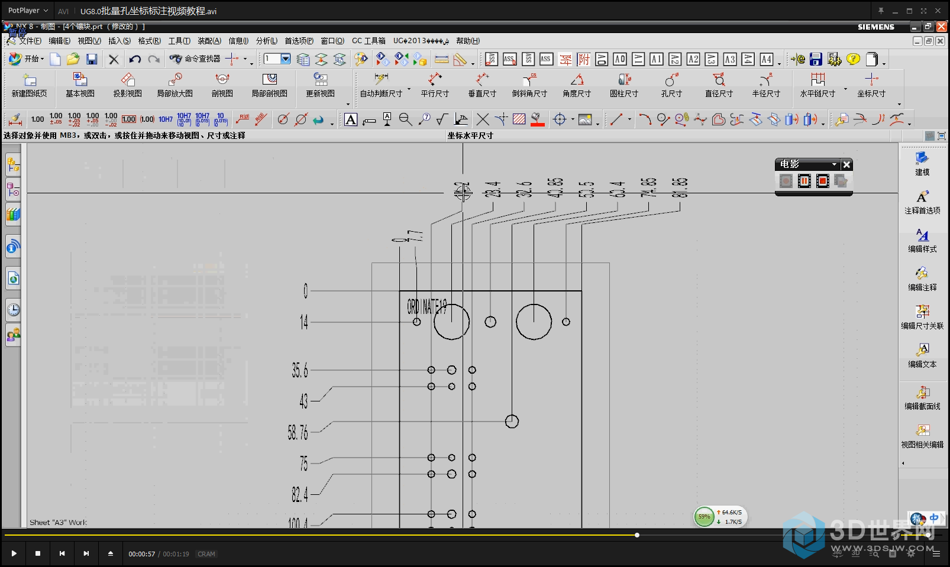Open the Part Navigator sidebar tab
The width and height of the screenshot is (950, 567).
pos(13,190)
